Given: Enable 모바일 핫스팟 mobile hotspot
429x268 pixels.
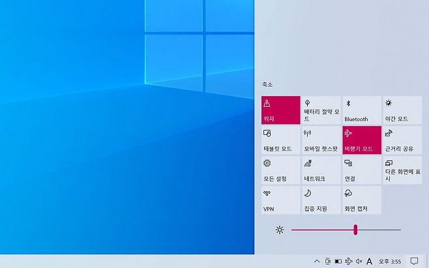Looking at the screenshot, I should coord(321,140).
